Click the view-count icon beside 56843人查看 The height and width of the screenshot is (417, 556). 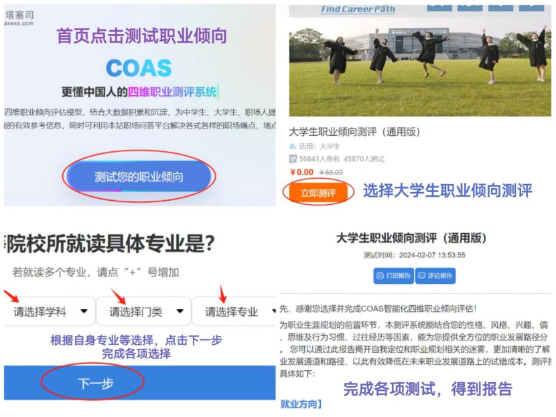[293, 159]
